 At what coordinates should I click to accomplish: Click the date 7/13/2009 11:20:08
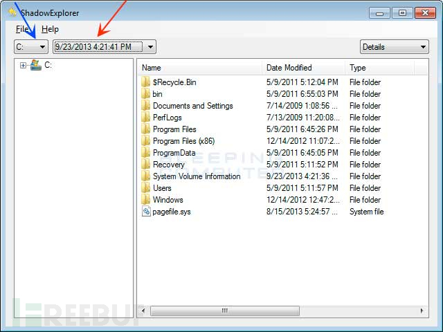pos(303,118)
